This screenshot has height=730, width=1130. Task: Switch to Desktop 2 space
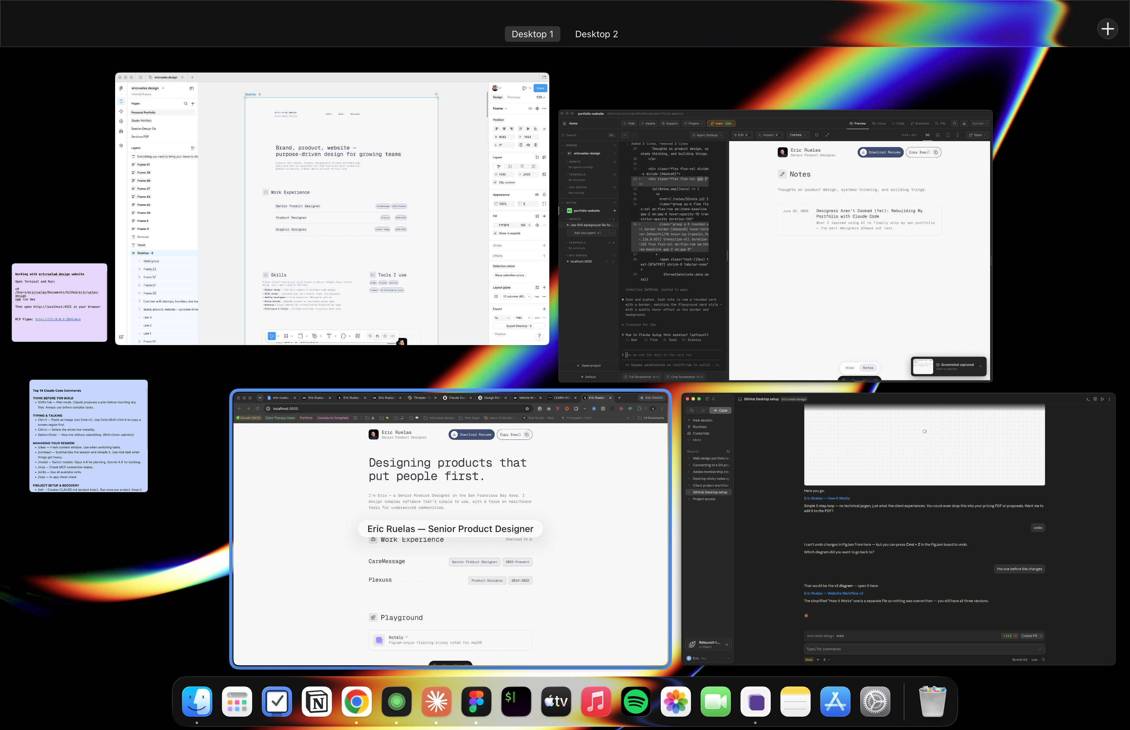(596, 34)
